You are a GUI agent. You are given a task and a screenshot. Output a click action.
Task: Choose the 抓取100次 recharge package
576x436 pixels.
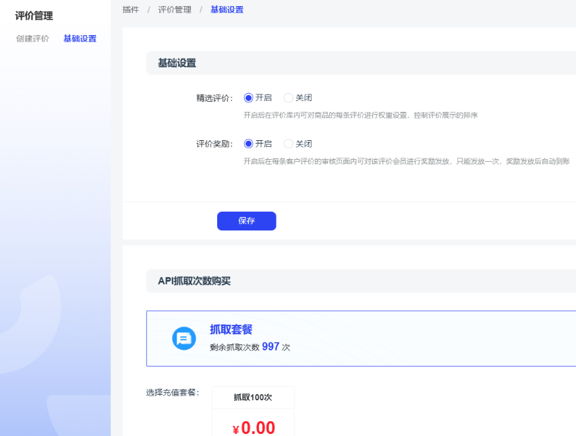(x=252, y=398)
